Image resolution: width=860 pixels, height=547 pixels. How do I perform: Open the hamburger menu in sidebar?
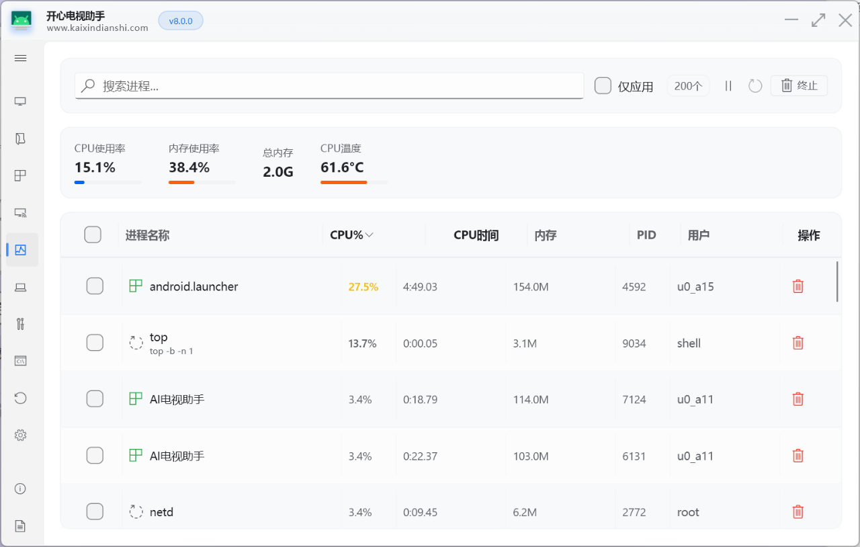tap(20, 58)
